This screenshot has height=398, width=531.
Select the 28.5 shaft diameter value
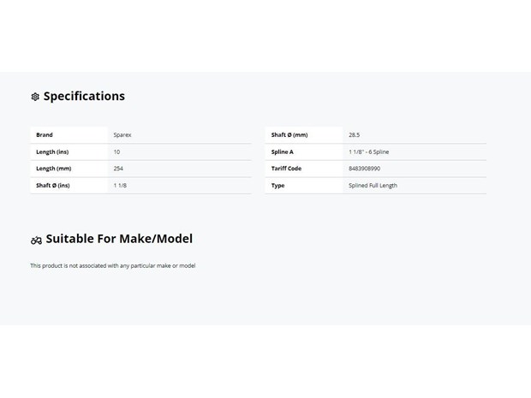click(354, 135)
